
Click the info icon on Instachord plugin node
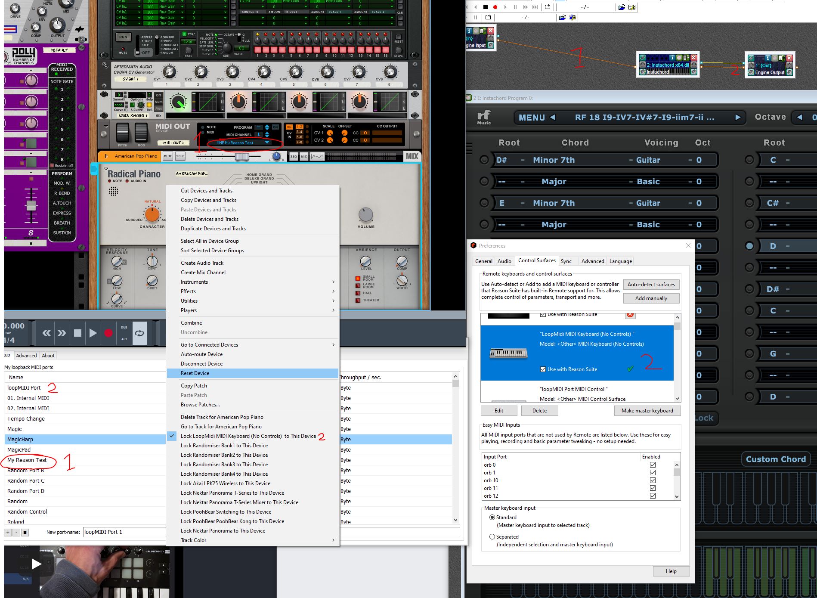coord(672,57)
